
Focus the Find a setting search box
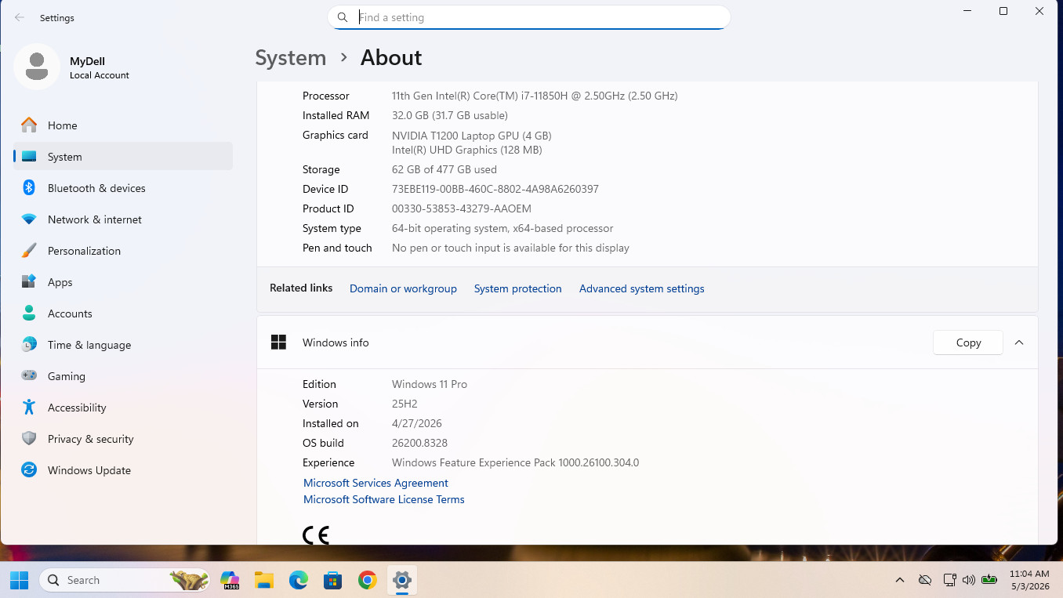[528, 17]
